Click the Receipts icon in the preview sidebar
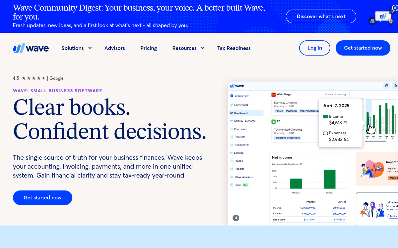 [x=232, y=137]
